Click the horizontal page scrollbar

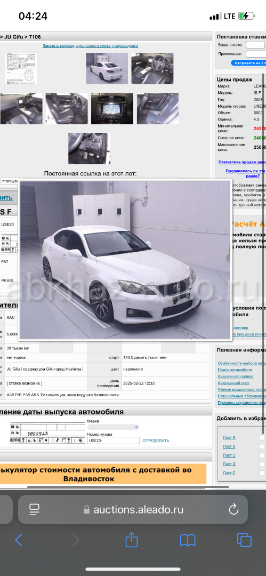point(128,487)
